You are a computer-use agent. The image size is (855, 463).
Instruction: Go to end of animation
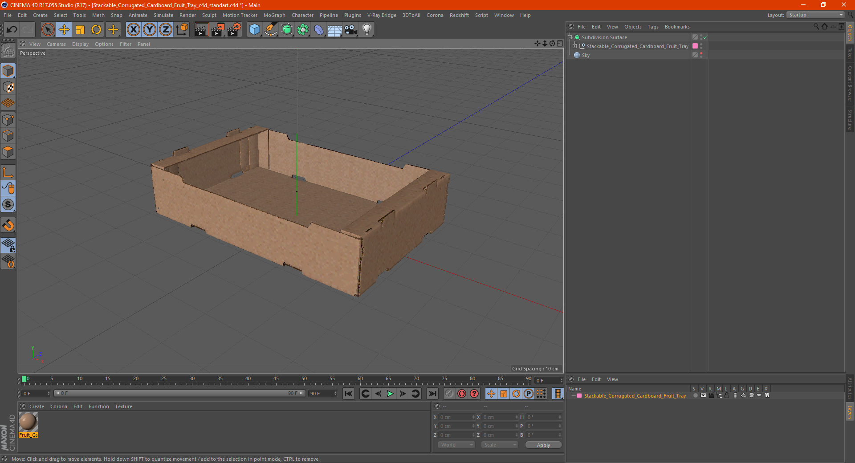(432, 394)
